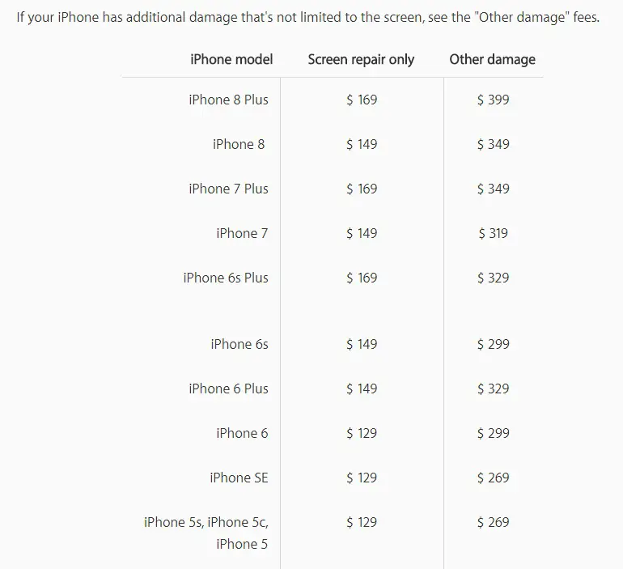This screenshot has width=623, height=569.
Task: Click the intro sentence about "Other damage" fees
Action: pyautogui.click(x=307, y=18)
